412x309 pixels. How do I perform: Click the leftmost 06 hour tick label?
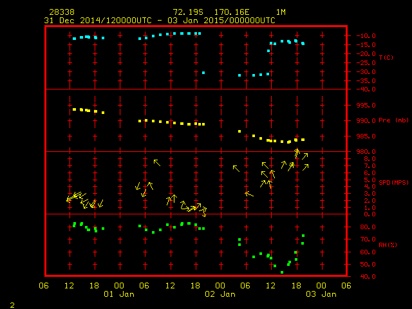pos(44,285)
